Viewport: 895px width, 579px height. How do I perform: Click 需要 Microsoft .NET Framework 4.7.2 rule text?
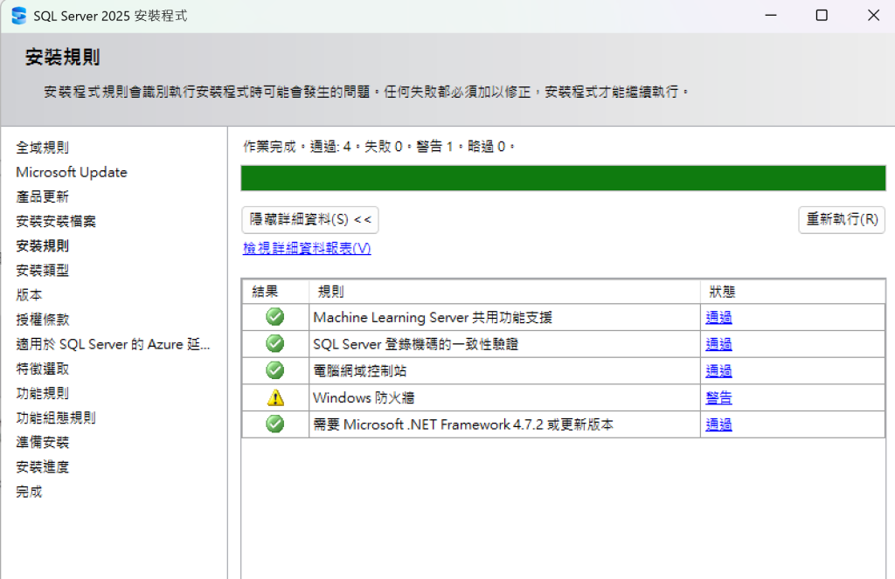pos(463,424)
